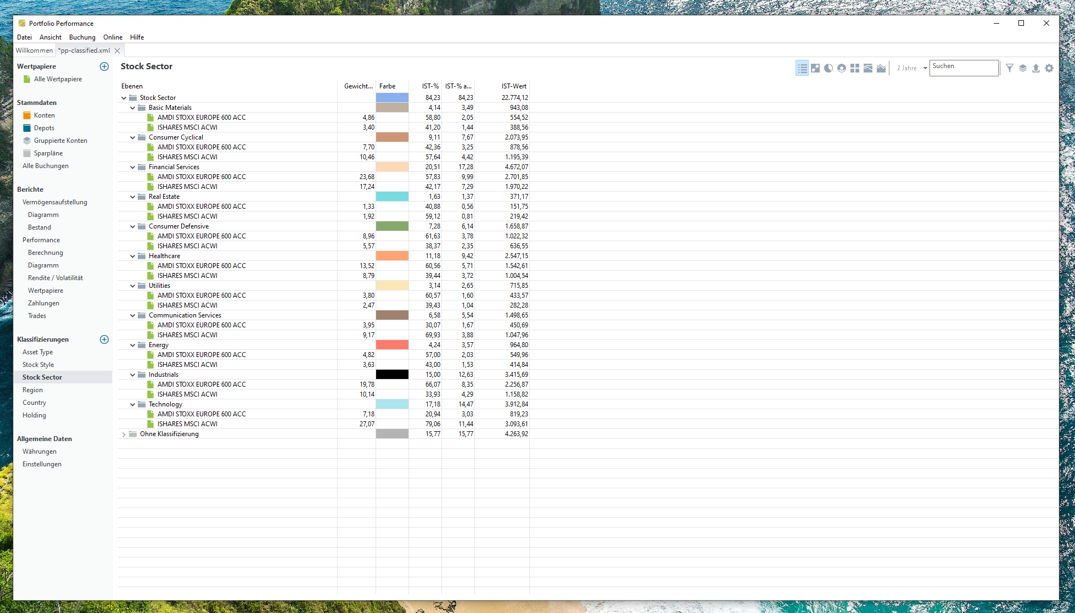Screen dimensions: 1075x613
Task: Click the Suchen search field
Action: [x=964, y=68]
